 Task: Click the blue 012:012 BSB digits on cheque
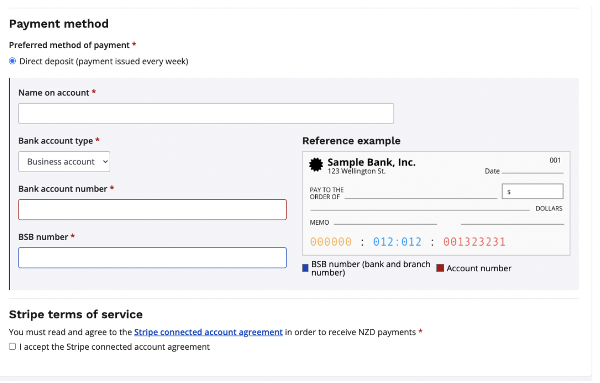[x=397, y=242]
